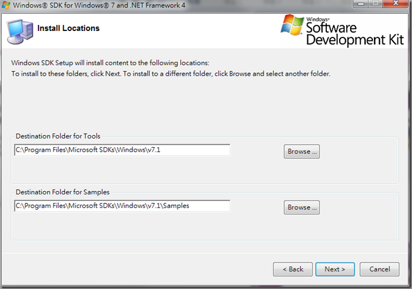Edit the Tools destination folder path
The image size is (412, 289).
click(123, 150)
